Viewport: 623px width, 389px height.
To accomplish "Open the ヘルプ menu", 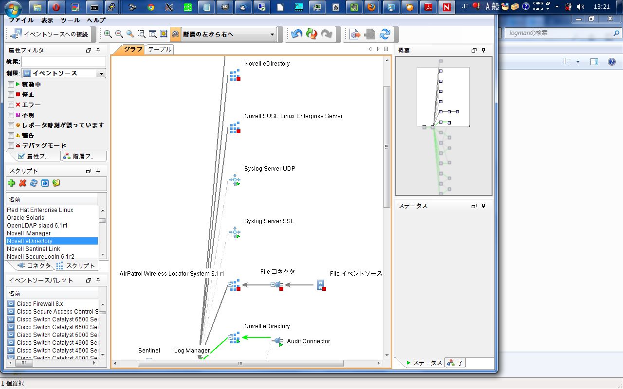I will pos(96,20).
